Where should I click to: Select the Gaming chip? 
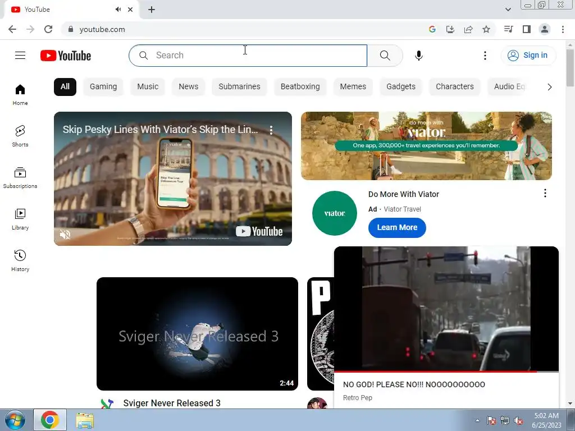(103, 87)
